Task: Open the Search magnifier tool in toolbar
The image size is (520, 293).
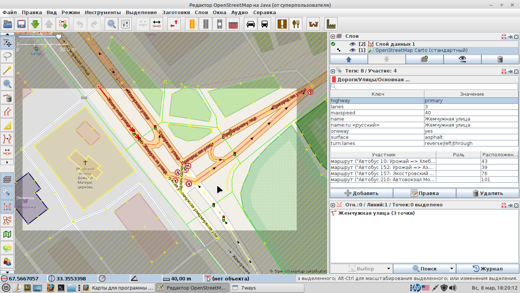Action: click(112, 24)
